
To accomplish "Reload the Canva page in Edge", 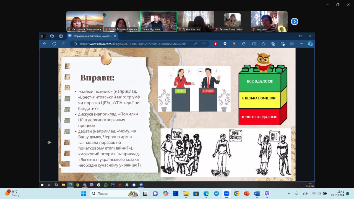I will pyautogui.click(x=54, y=44).
